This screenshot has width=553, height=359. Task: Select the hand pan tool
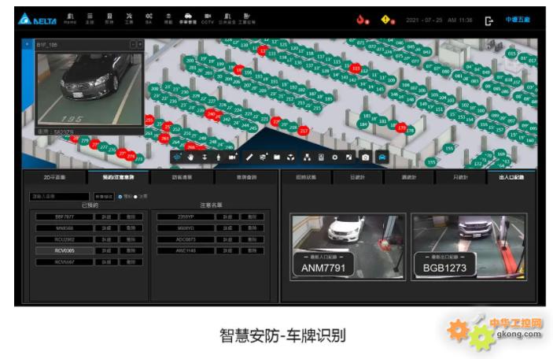(190, 157)
